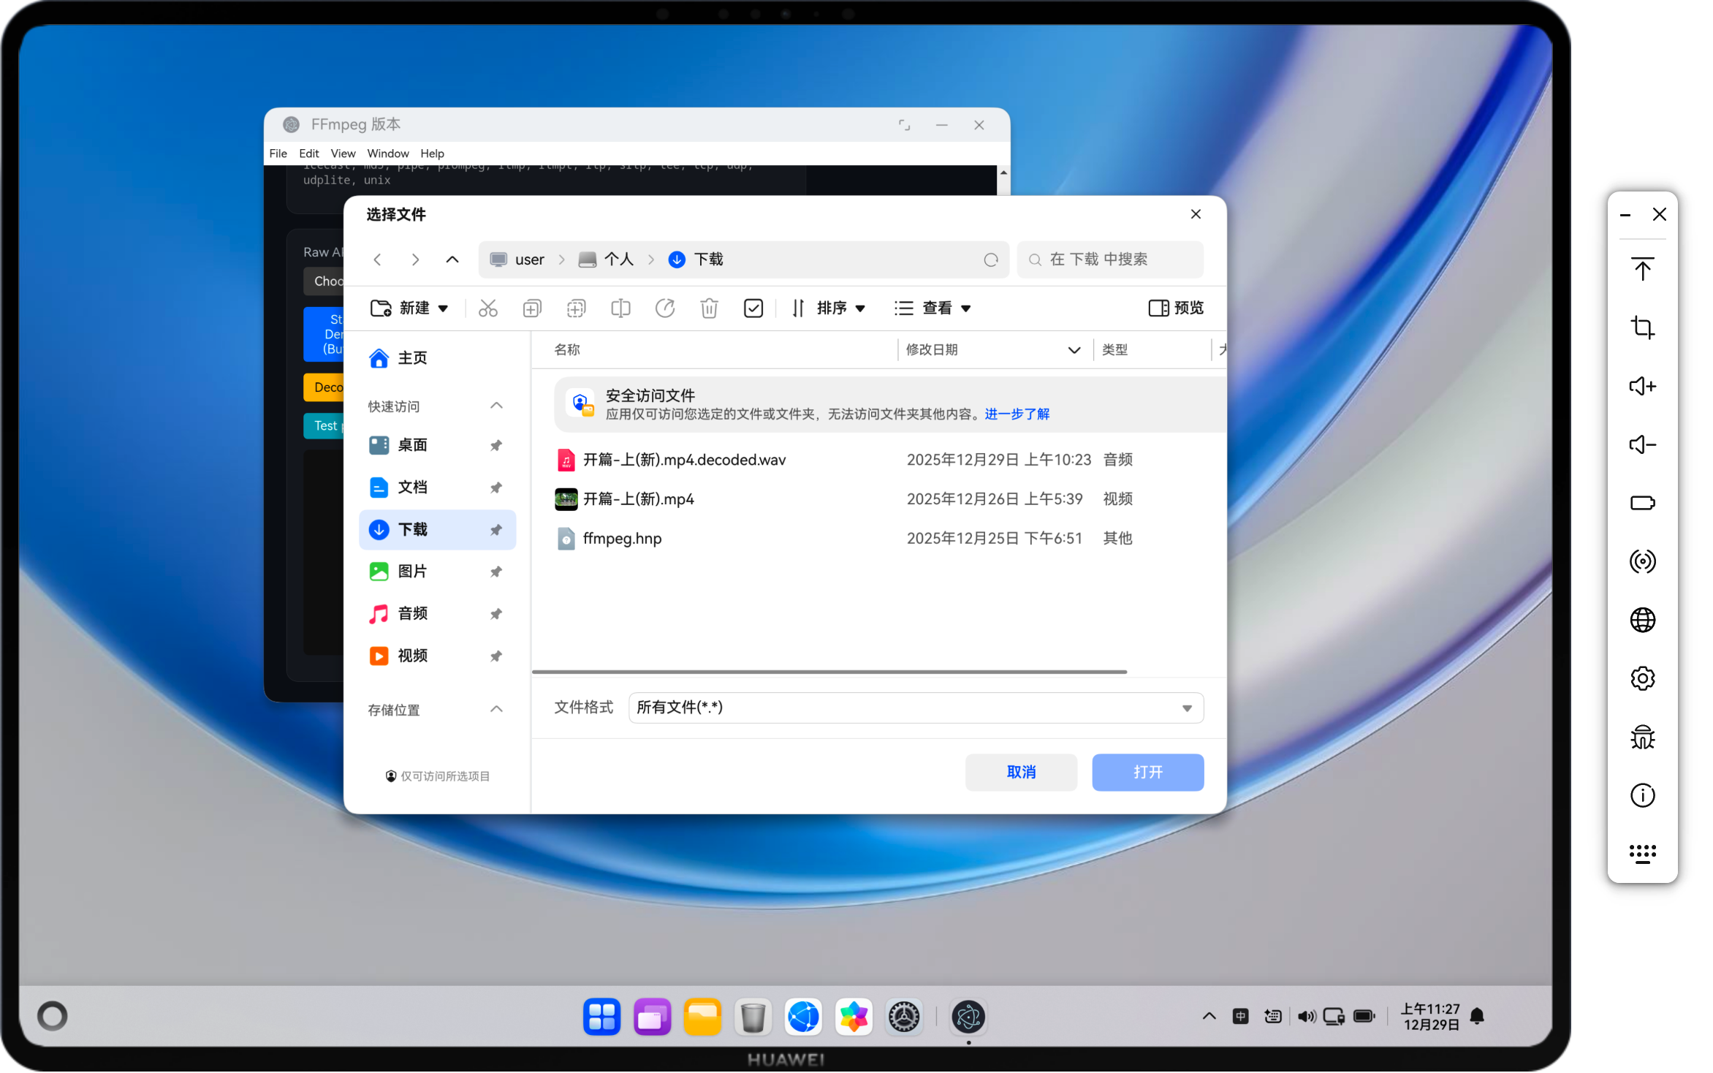Open the Help menu
1713x1073 pixels.
tap(432, 153)
